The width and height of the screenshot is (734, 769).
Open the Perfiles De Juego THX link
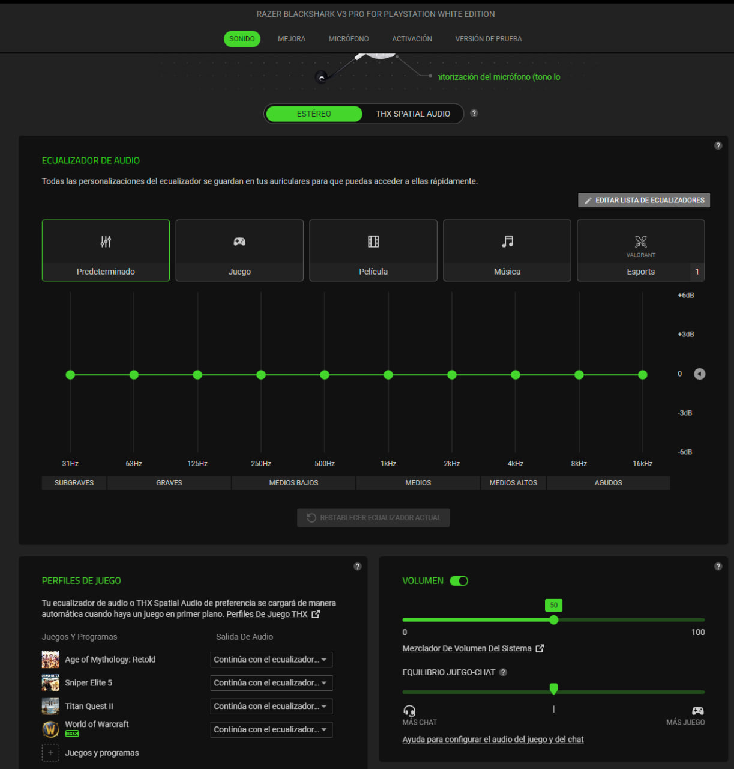tap(267, 614)
